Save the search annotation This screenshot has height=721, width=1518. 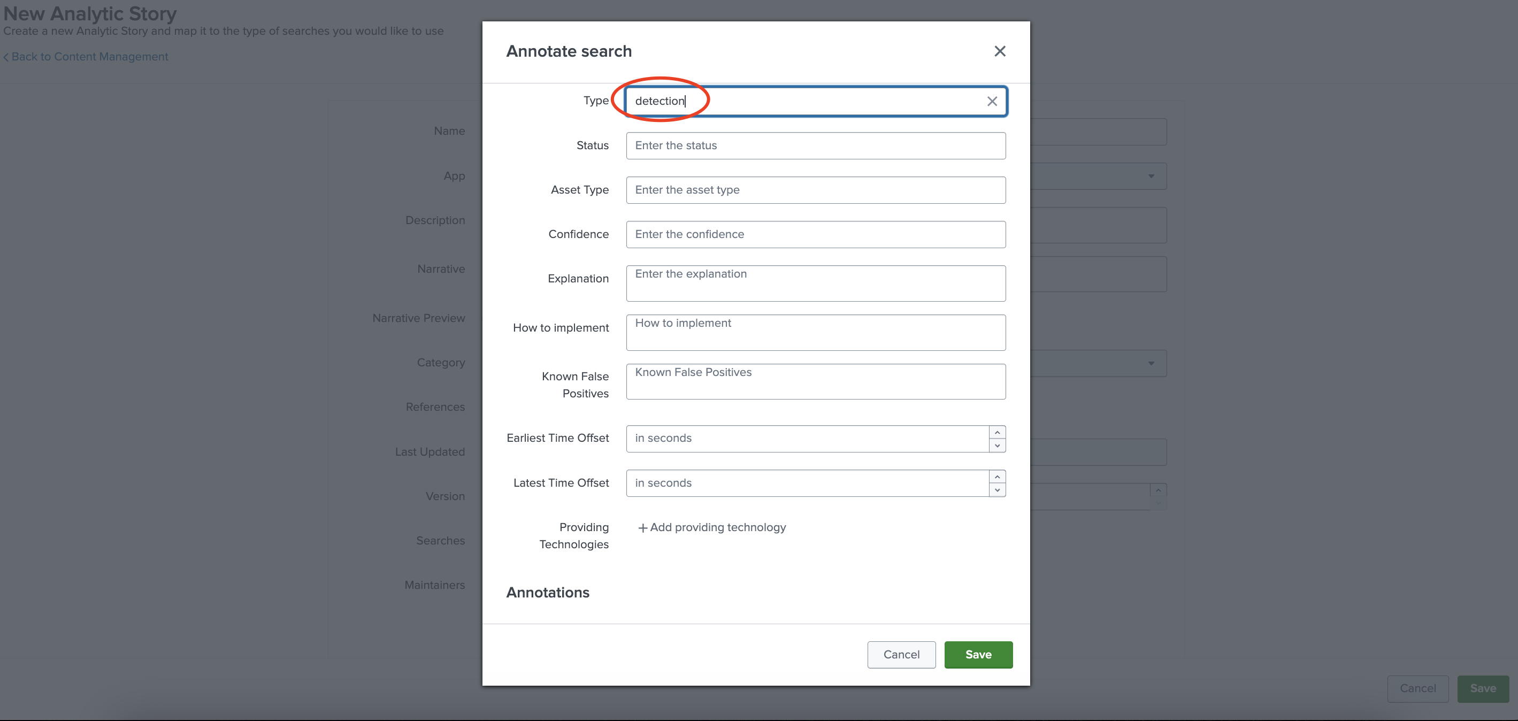tap(978, 655)
